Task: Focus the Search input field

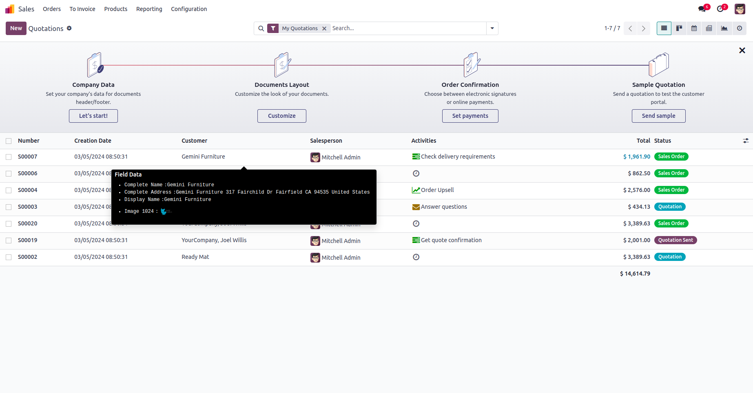Action: point(408,29)
